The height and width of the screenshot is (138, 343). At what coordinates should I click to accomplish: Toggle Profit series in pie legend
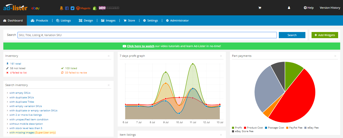pos(237,128)
